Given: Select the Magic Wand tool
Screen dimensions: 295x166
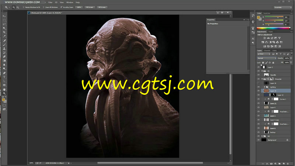Looking at the screenshot, I should click(x=4, y=28).
